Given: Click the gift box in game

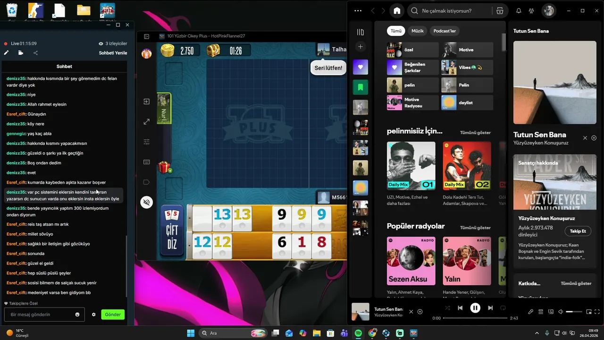Looking at the screenshot, I should click(164, 167).
